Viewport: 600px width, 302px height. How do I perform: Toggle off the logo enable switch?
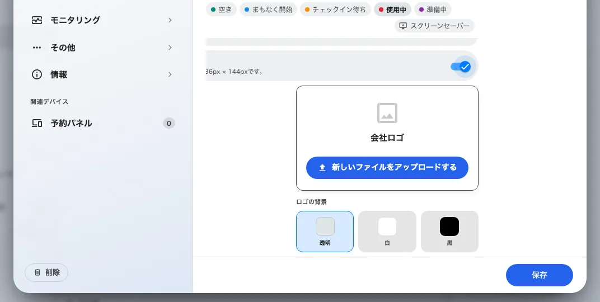pos(461,67)
